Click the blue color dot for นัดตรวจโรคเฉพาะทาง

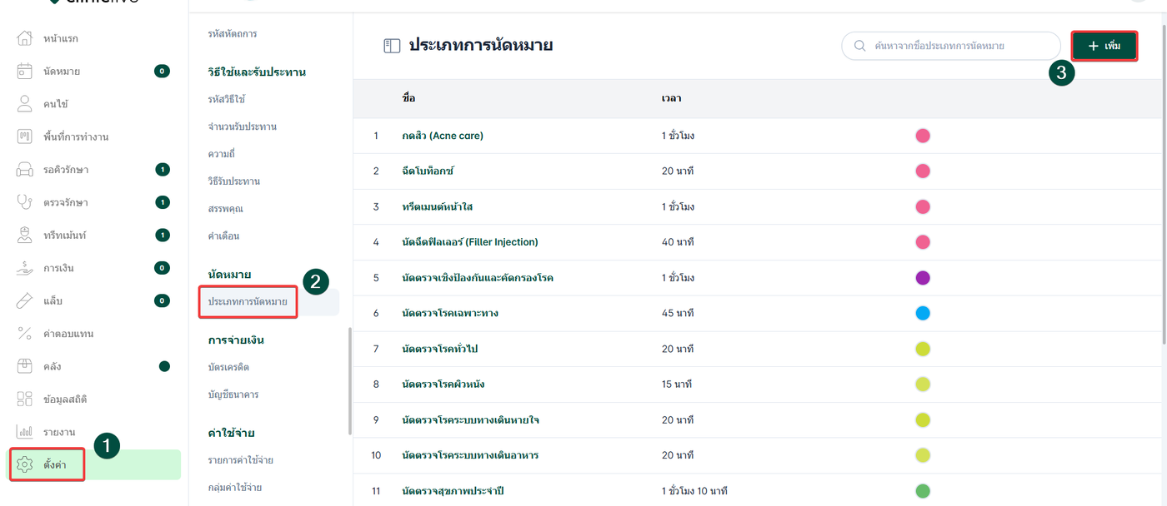pyautogui.click(x=923, y=313)
